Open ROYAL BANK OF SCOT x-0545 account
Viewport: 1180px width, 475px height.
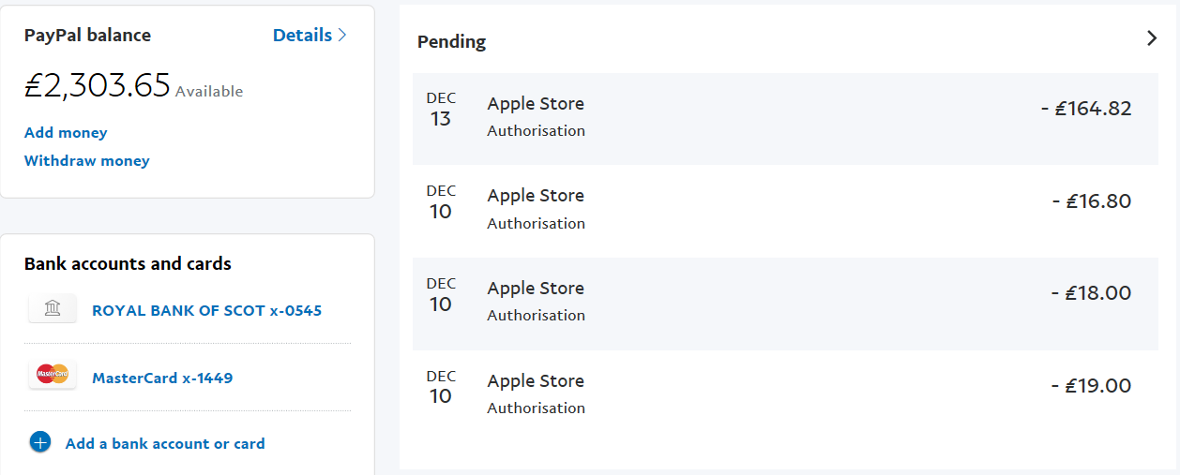pyautogui.click(x=206, y=310)
